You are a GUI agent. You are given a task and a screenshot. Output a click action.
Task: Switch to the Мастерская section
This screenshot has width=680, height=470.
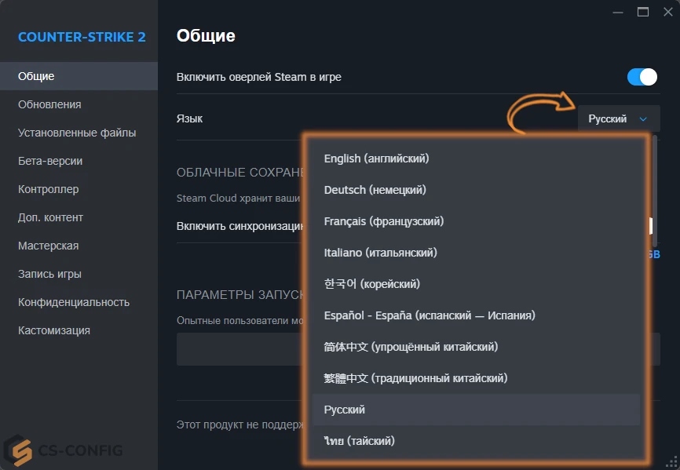tap(50, 245)
